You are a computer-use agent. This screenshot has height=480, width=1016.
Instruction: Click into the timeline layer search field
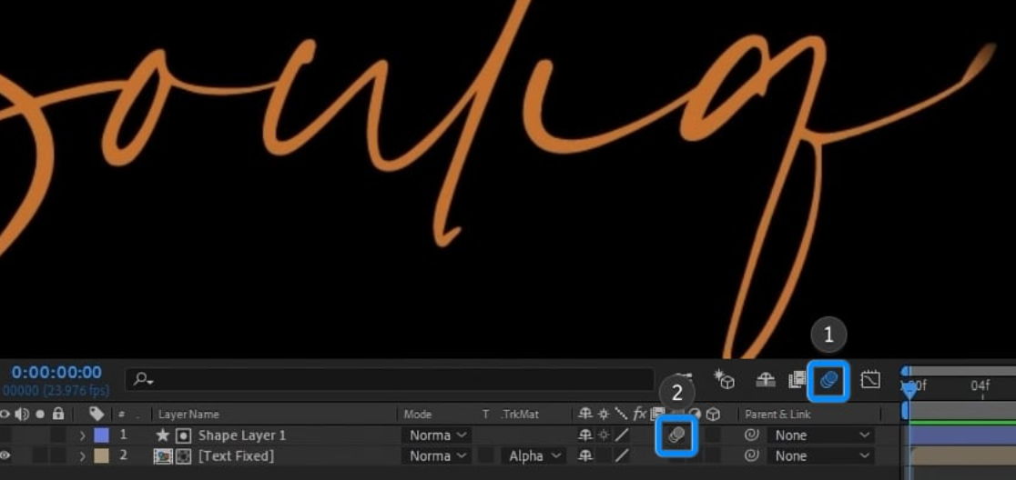pos(390,380)
